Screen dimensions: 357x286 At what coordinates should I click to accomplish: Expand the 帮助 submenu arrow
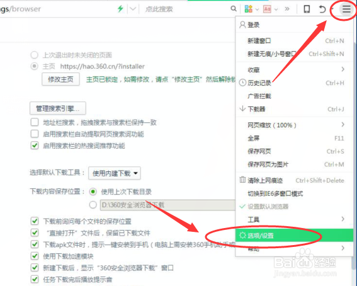coord(343,248)
